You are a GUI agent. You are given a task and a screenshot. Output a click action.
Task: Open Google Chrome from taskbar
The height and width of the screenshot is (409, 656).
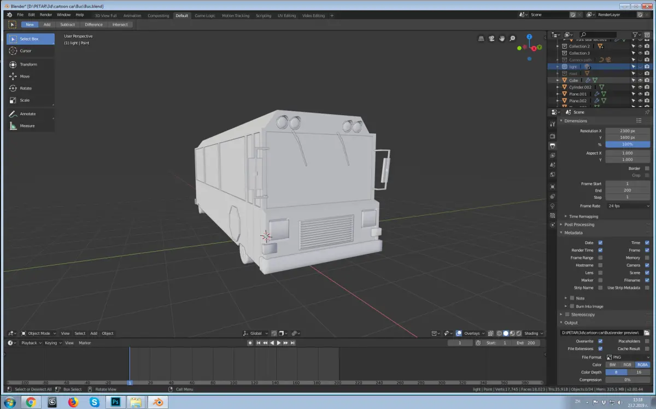pyautogui.click(x=31, y=402)
